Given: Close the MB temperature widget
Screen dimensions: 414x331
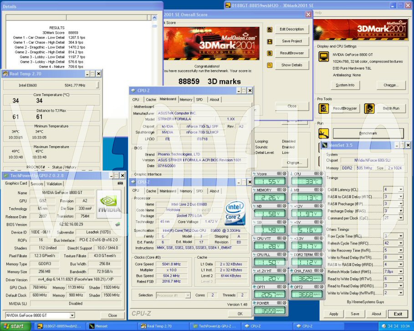Looking at the screenshot, I should coord(322,190).
